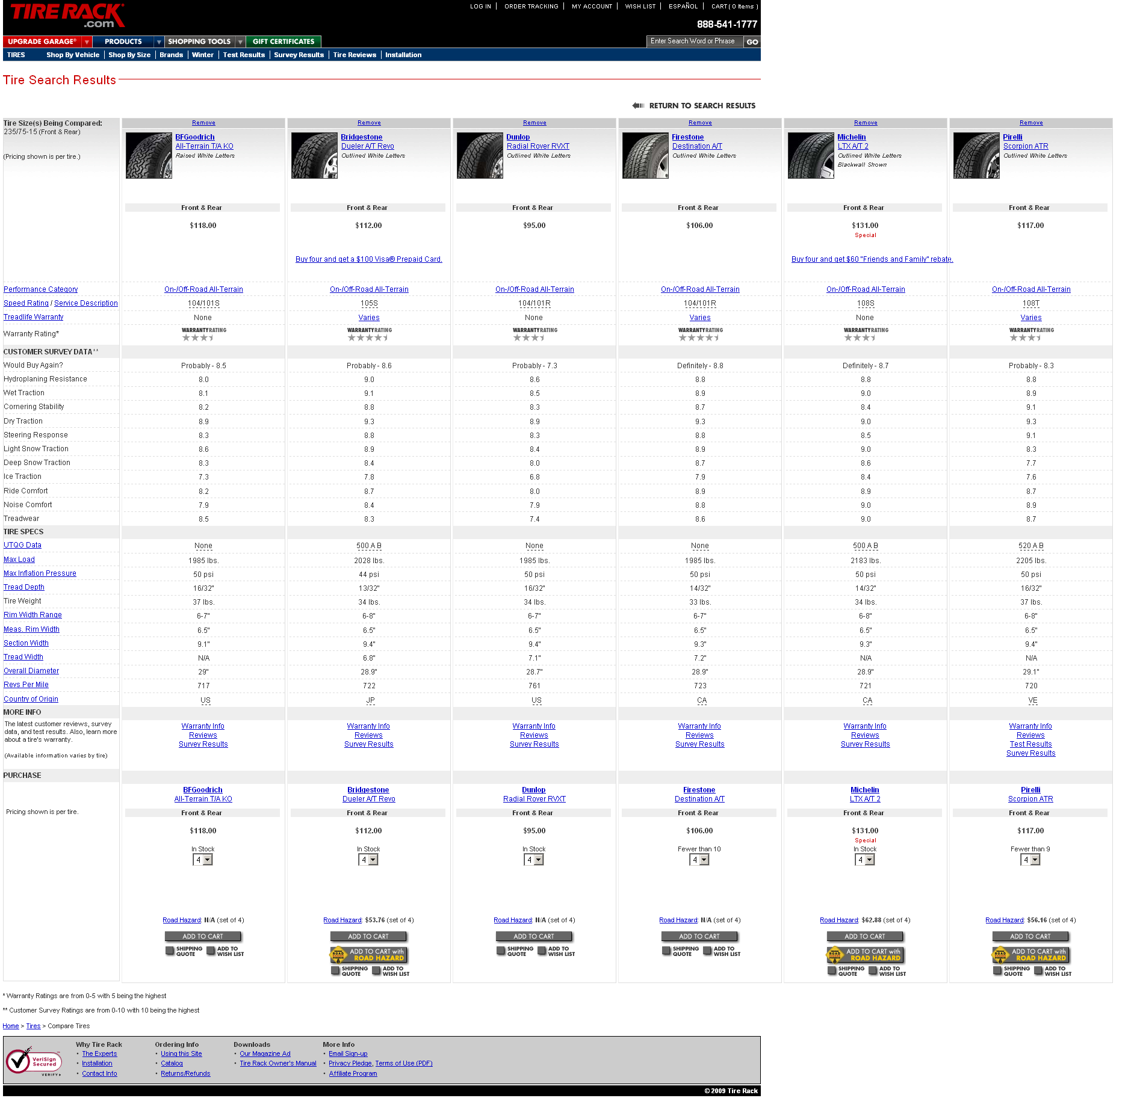Click Add to Wish List for Bridgestone
Screen dimensions: 1134x1101
pos(391,971)
